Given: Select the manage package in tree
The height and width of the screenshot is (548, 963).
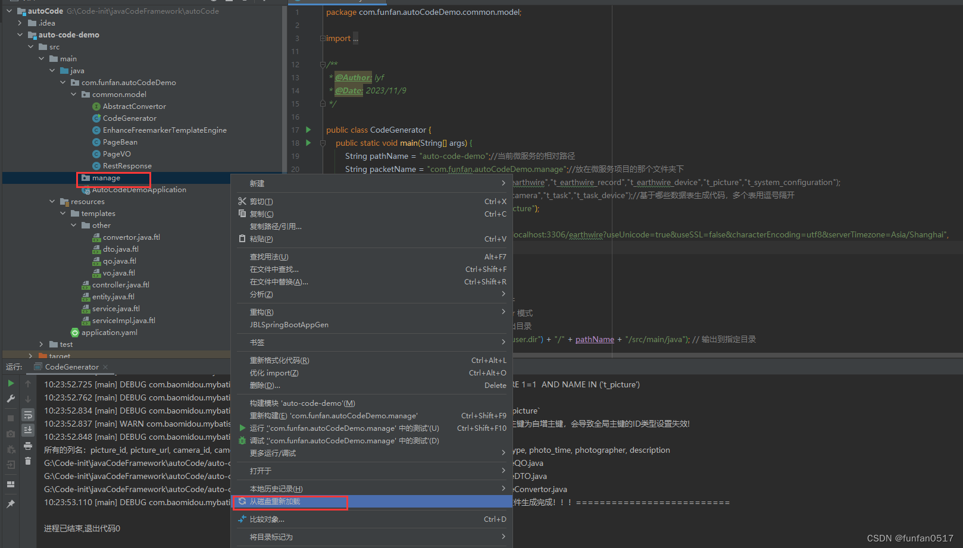Looking at the screenshot, I should (106, 178).
